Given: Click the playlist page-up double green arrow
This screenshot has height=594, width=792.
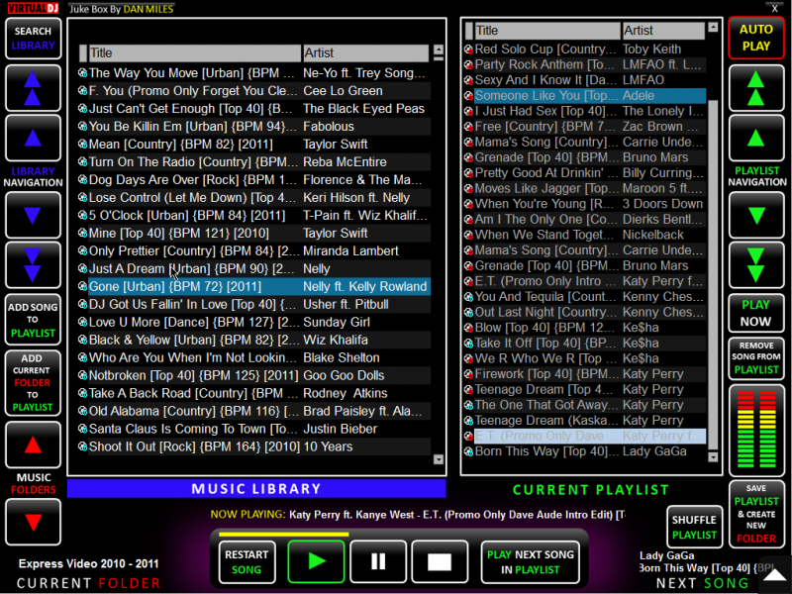Looking at the screenshot, I should [756, 88].
